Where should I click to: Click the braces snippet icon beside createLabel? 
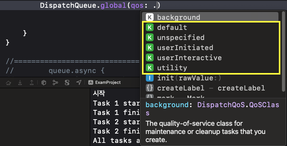click(150, 88)
